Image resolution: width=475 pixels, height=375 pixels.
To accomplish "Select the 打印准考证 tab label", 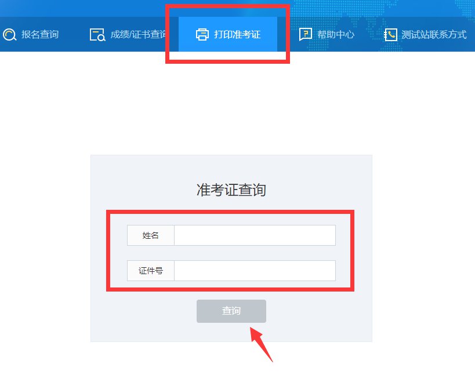I will [x=237, y=35].
